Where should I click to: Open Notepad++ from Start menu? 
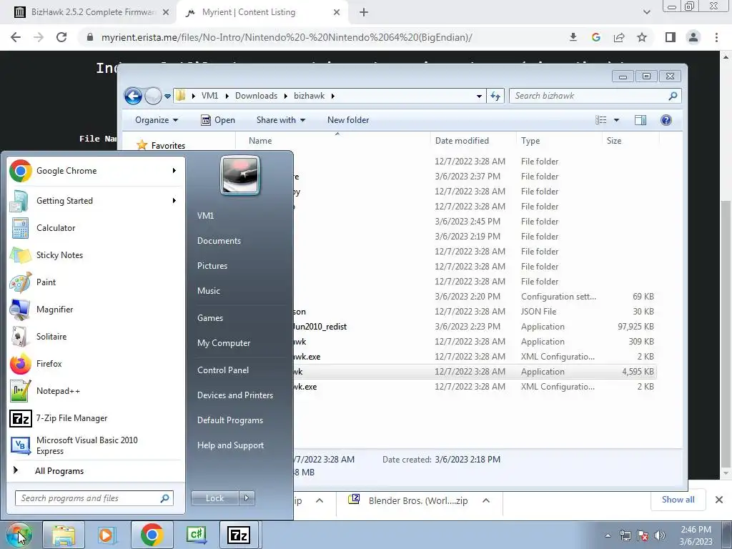[94, 391]
